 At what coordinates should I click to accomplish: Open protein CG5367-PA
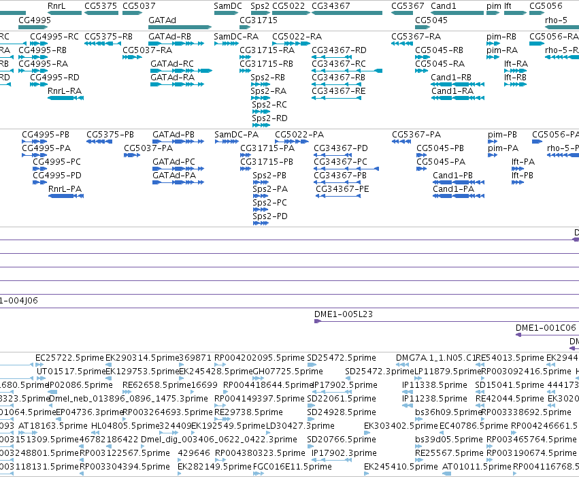coord(416,135)
